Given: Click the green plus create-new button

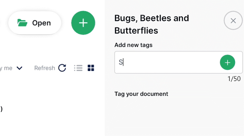Looking at the screenshot, I should (83, 23).
